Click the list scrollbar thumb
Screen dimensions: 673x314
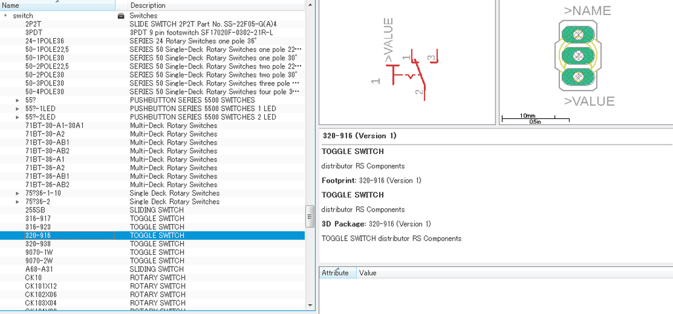pos(310,216)
